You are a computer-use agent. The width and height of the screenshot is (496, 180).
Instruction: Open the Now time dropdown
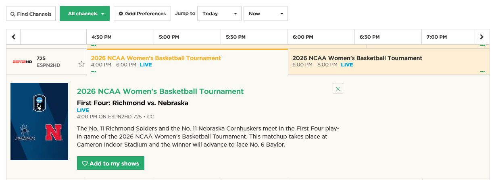[265, 14]
